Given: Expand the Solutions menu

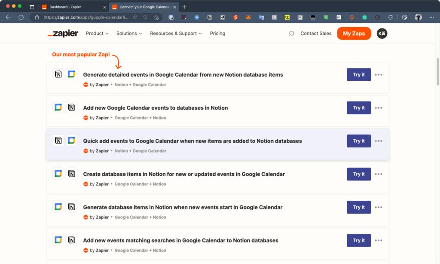Looking at the screenshot, I should (129, 34).
